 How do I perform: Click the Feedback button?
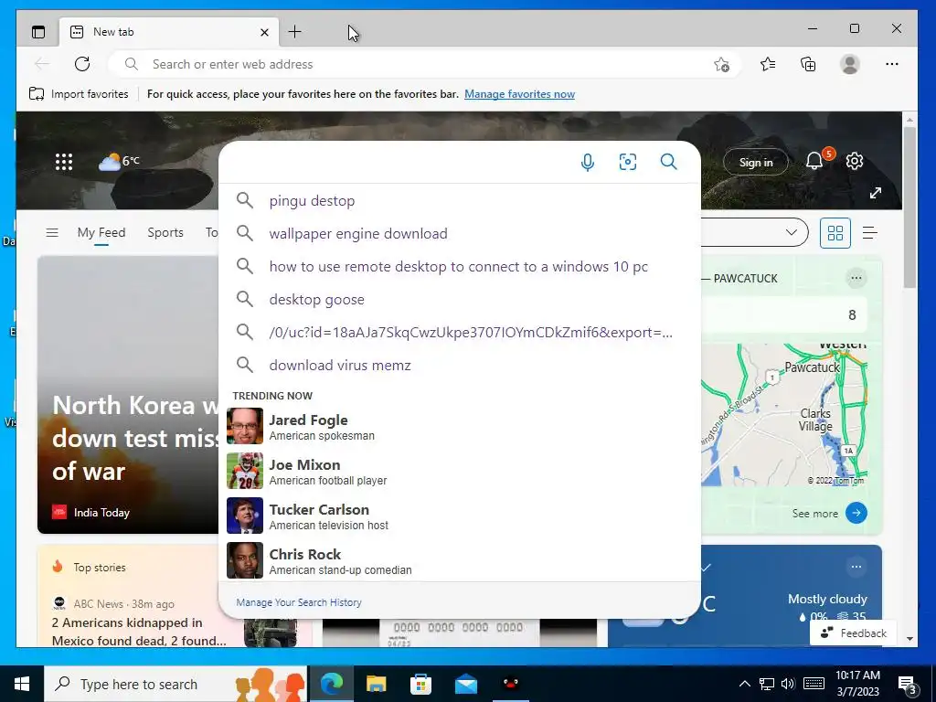tap(853, 633)
